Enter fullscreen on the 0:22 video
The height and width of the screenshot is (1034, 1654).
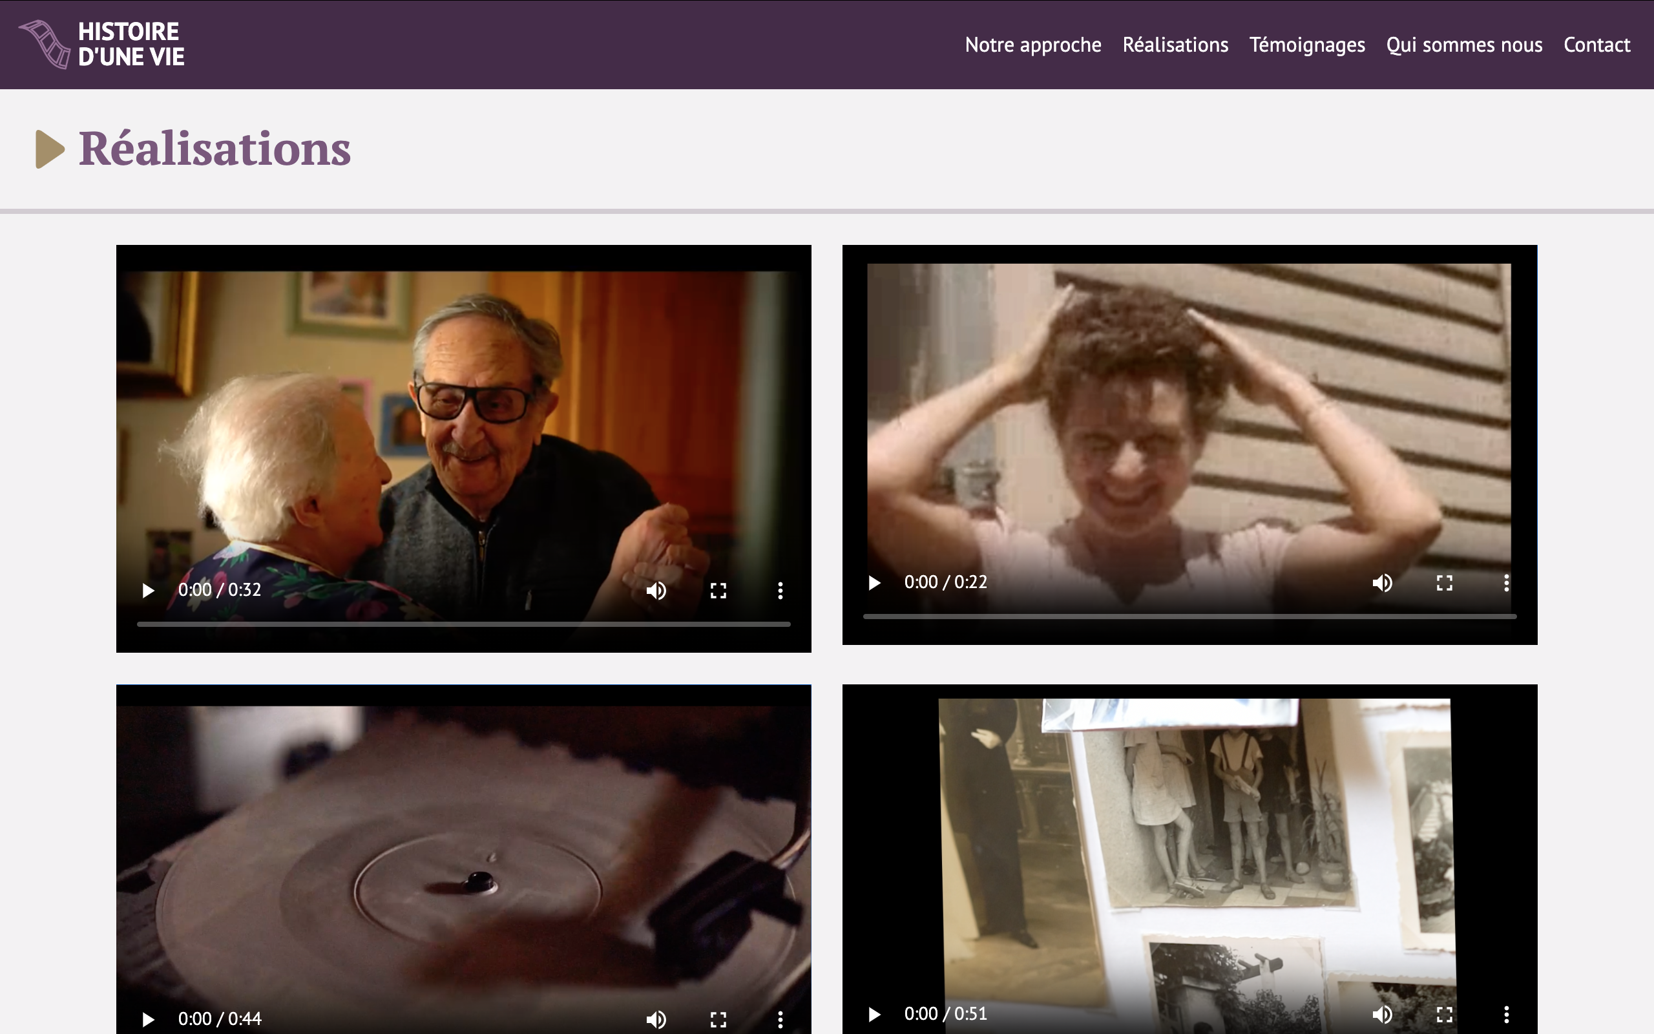click(x=1444, y=583)
